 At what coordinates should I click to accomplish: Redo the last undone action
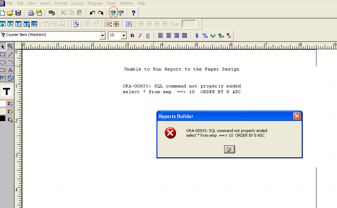click(101, 13)
